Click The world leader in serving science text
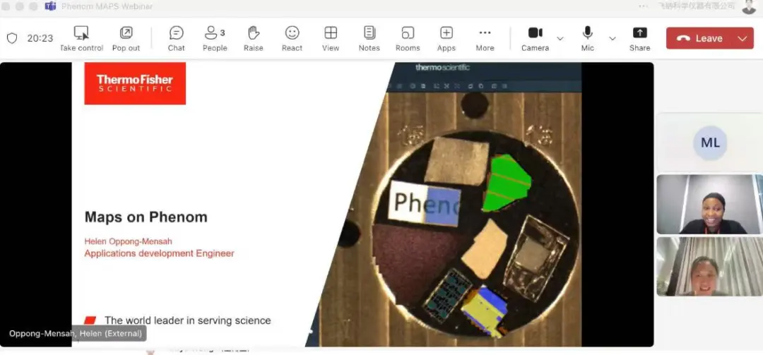Viewport: 763px width, 355px height. click(x=187, y=320)
